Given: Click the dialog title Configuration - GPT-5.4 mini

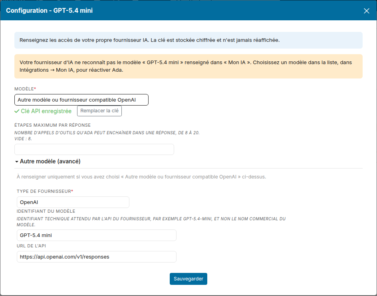Looking at the screenshot, I should [49, 10].
